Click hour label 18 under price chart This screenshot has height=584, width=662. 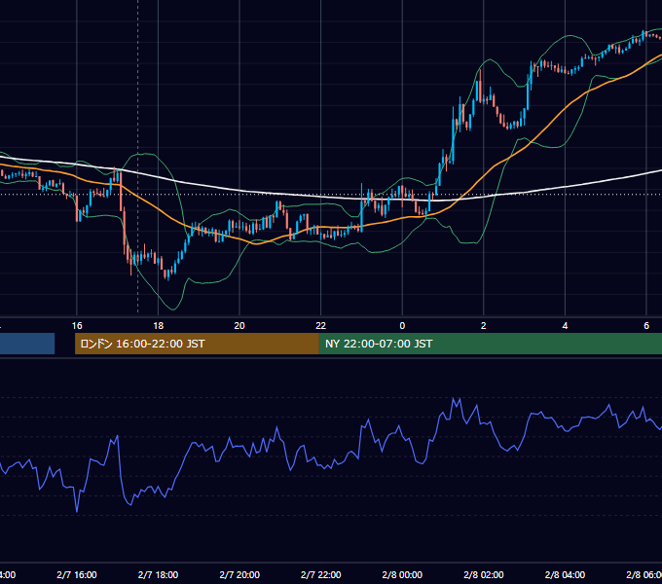click(158, 326)
